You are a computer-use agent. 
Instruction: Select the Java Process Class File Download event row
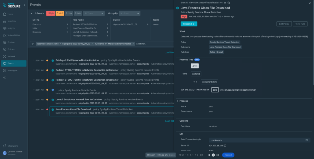(x=112, y=111)
